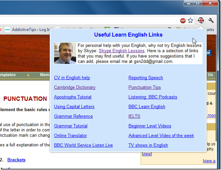Image resolution: width=221 pixels, height=170 pixels.
Task: Bookmark this page with the star icon
Action: (x=190, y=21)
